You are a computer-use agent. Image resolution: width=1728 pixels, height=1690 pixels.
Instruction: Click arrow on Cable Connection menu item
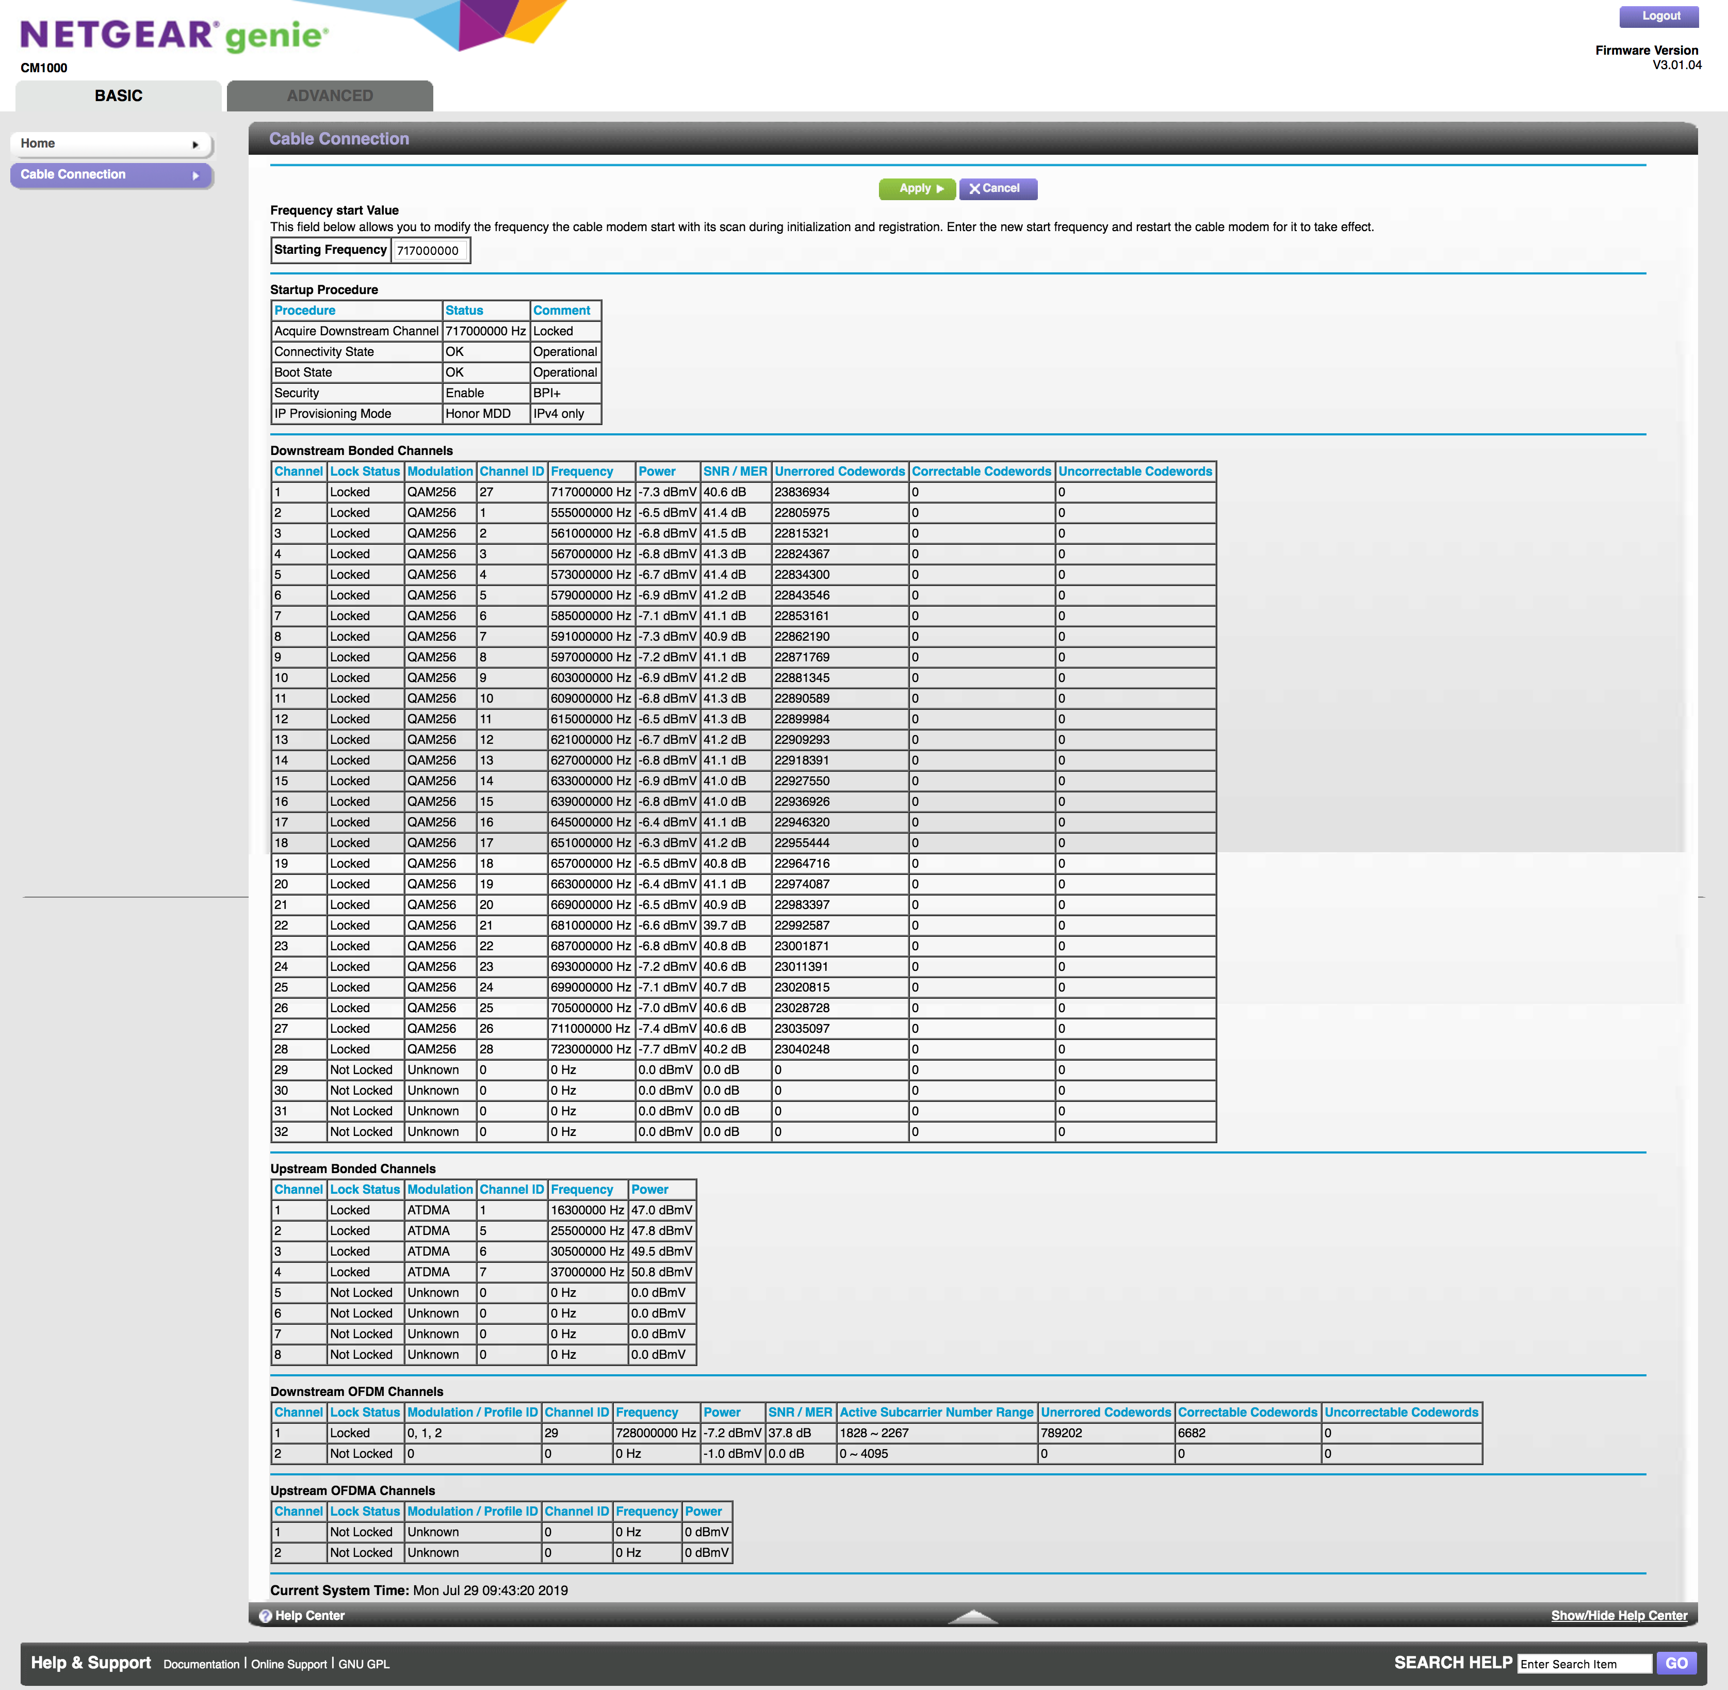click(195, 176)
